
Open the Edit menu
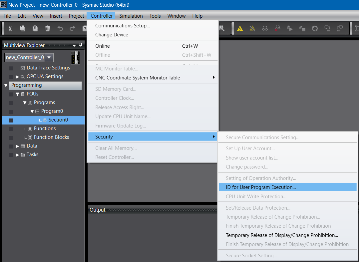(x=22, y=16)
